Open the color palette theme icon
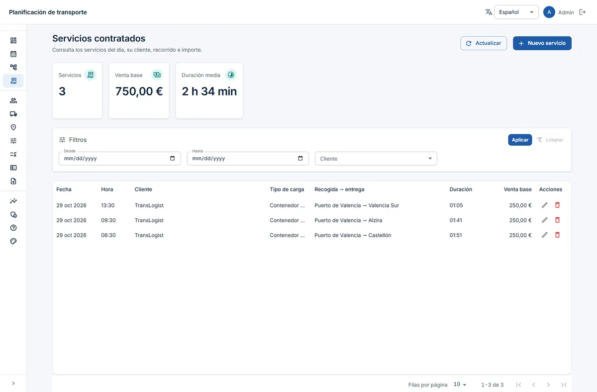This screenshot has width=597, height=392. [x=13, y=241]
